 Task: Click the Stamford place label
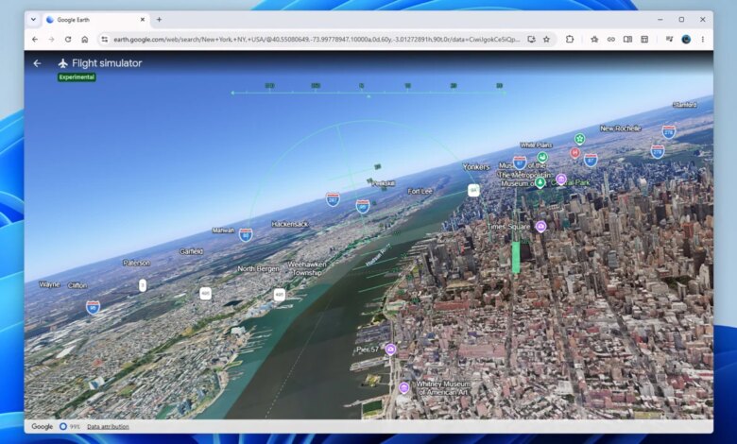click(684, 105)
